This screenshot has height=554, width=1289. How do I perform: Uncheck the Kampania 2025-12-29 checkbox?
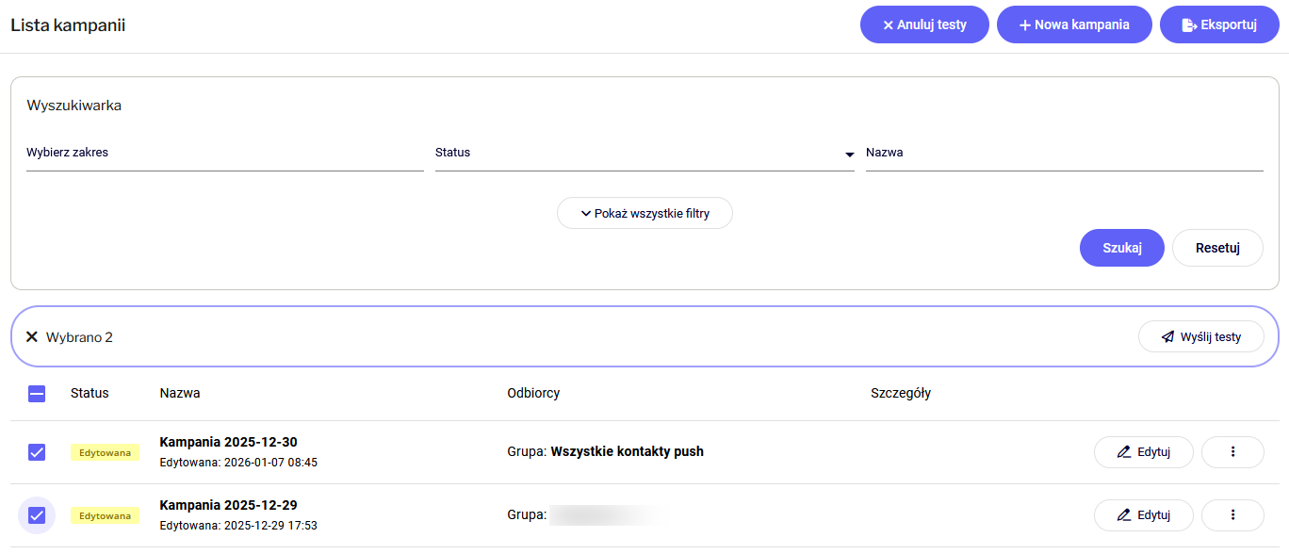coord(37,515)
